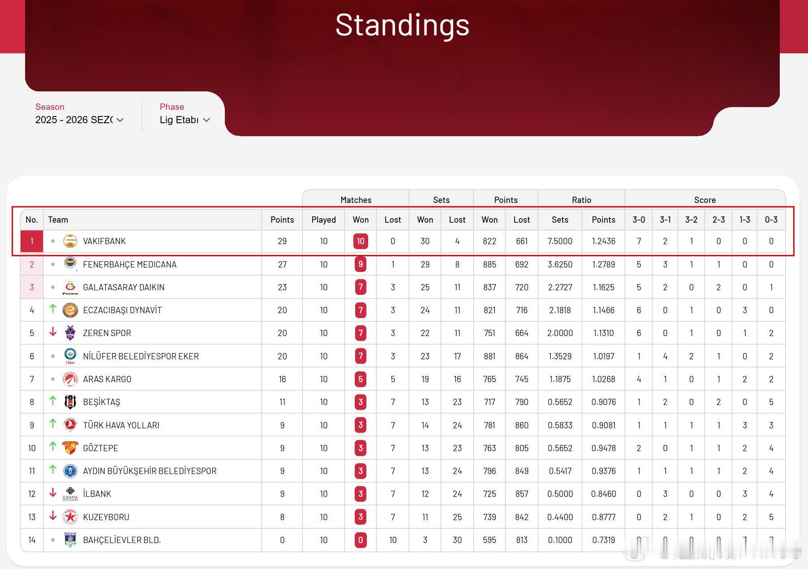Click the green up arrow beside Göztepe
This screenshot has height=569, width=808.
[x=53, y=446]
